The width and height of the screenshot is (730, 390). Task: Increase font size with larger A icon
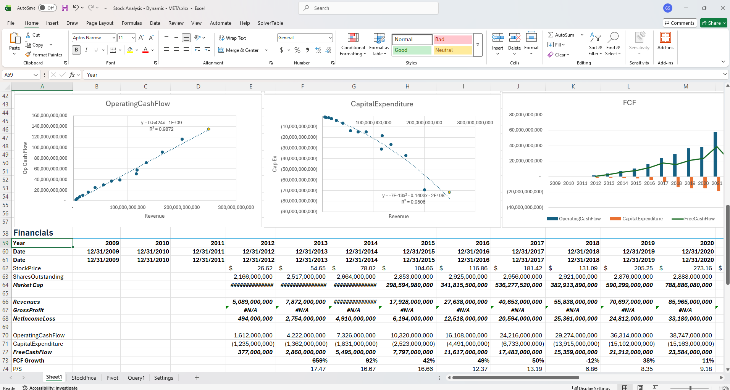[x=141, y=37]
